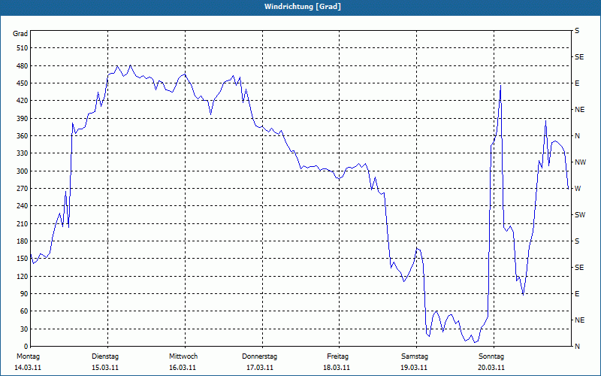The width and height of the screenshot is (601, 376).
Task: Click the 'SW' compass label
Action: point(580,215)
